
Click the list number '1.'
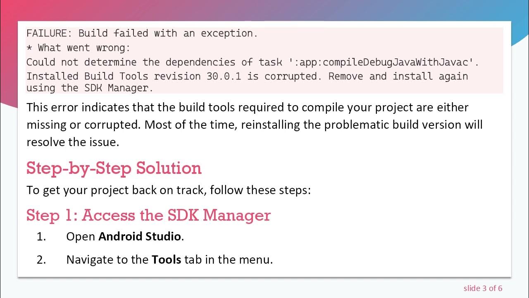[41, 237]
